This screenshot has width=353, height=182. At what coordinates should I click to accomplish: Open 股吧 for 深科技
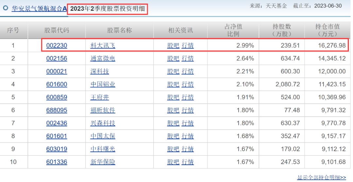pyautogui.click(x=173, y=72)
